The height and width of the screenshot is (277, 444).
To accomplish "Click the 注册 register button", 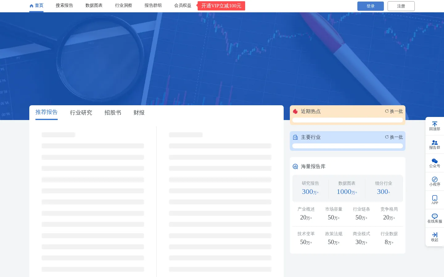I will click(401, 6).
